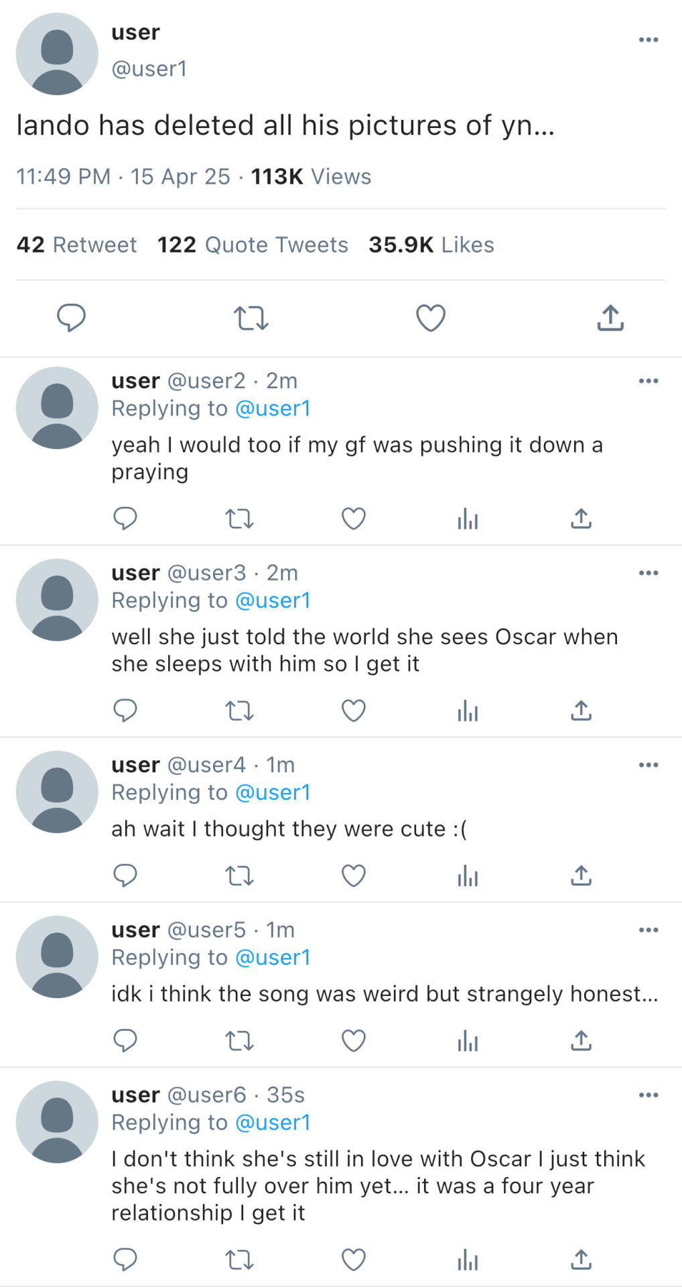Share user5's reply

[x=581, y=1040]
